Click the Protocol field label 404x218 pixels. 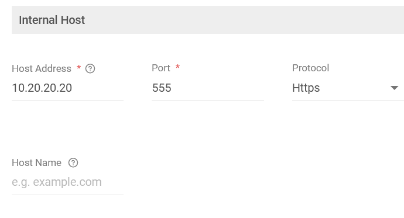(x=310, y=68)
